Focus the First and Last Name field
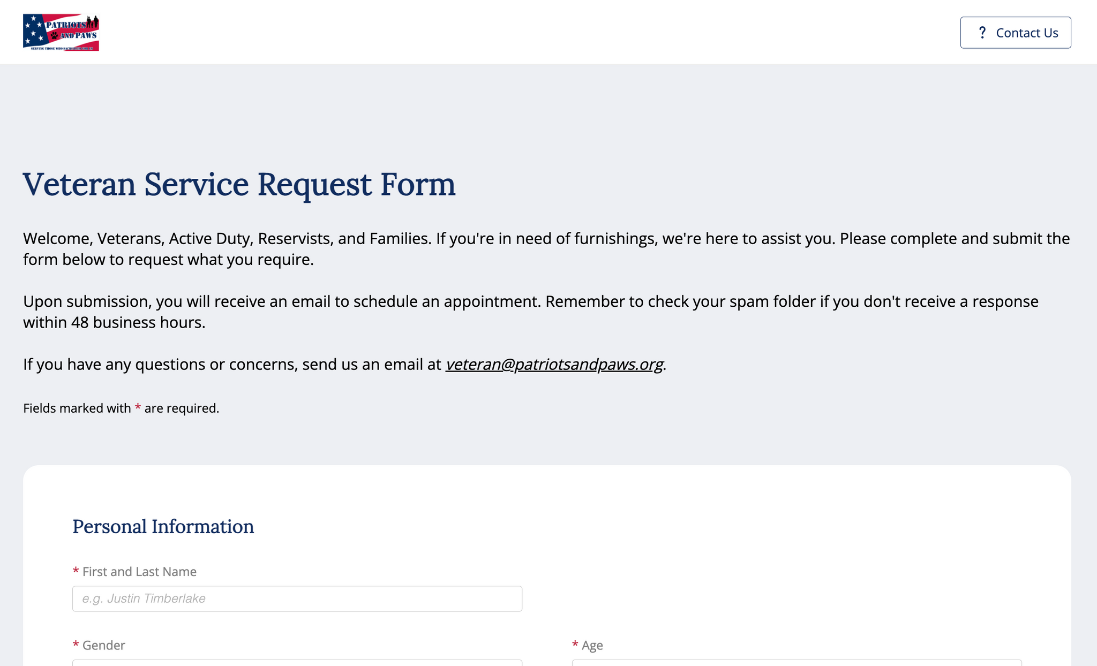Screen dimensions: 1097x666 click(297, 599)
